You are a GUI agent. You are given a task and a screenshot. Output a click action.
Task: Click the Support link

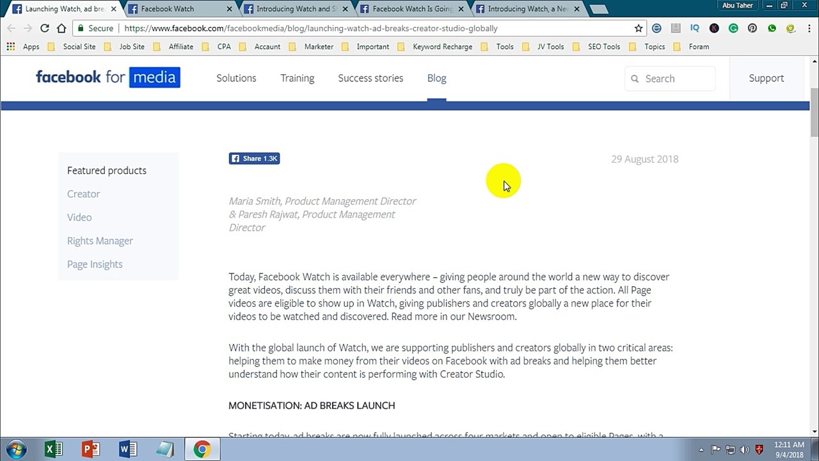tap(767, 78)
